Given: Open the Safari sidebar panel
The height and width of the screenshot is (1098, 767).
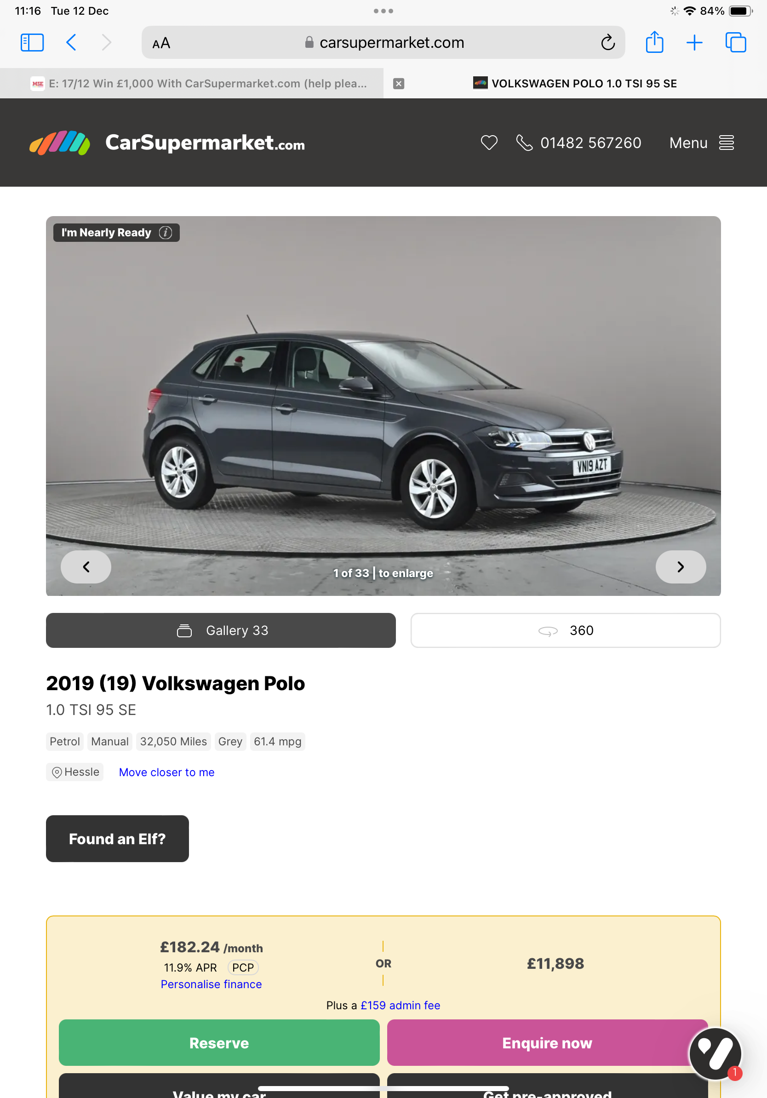Looking at the screenshot, I should click(x=32, y=43).
